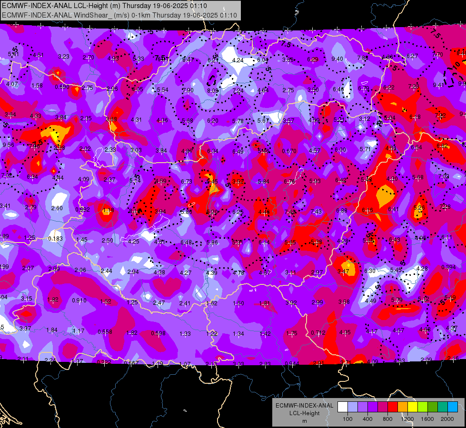Image resolution: width=466 pixels, height=428 pixels.
Task: Click the grid value 5.26
Action: coord(419,207)
